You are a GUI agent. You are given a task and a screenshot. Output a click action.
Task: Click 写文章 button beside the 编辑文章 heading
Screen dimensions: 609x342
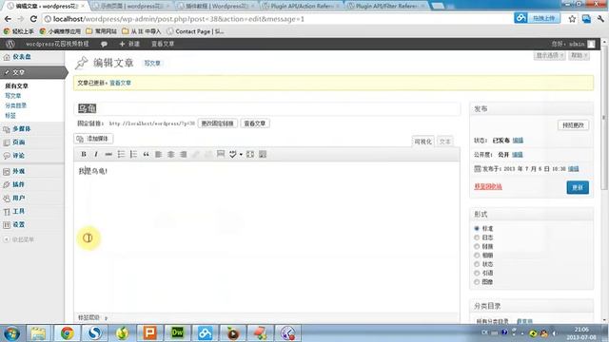[152, 64]
